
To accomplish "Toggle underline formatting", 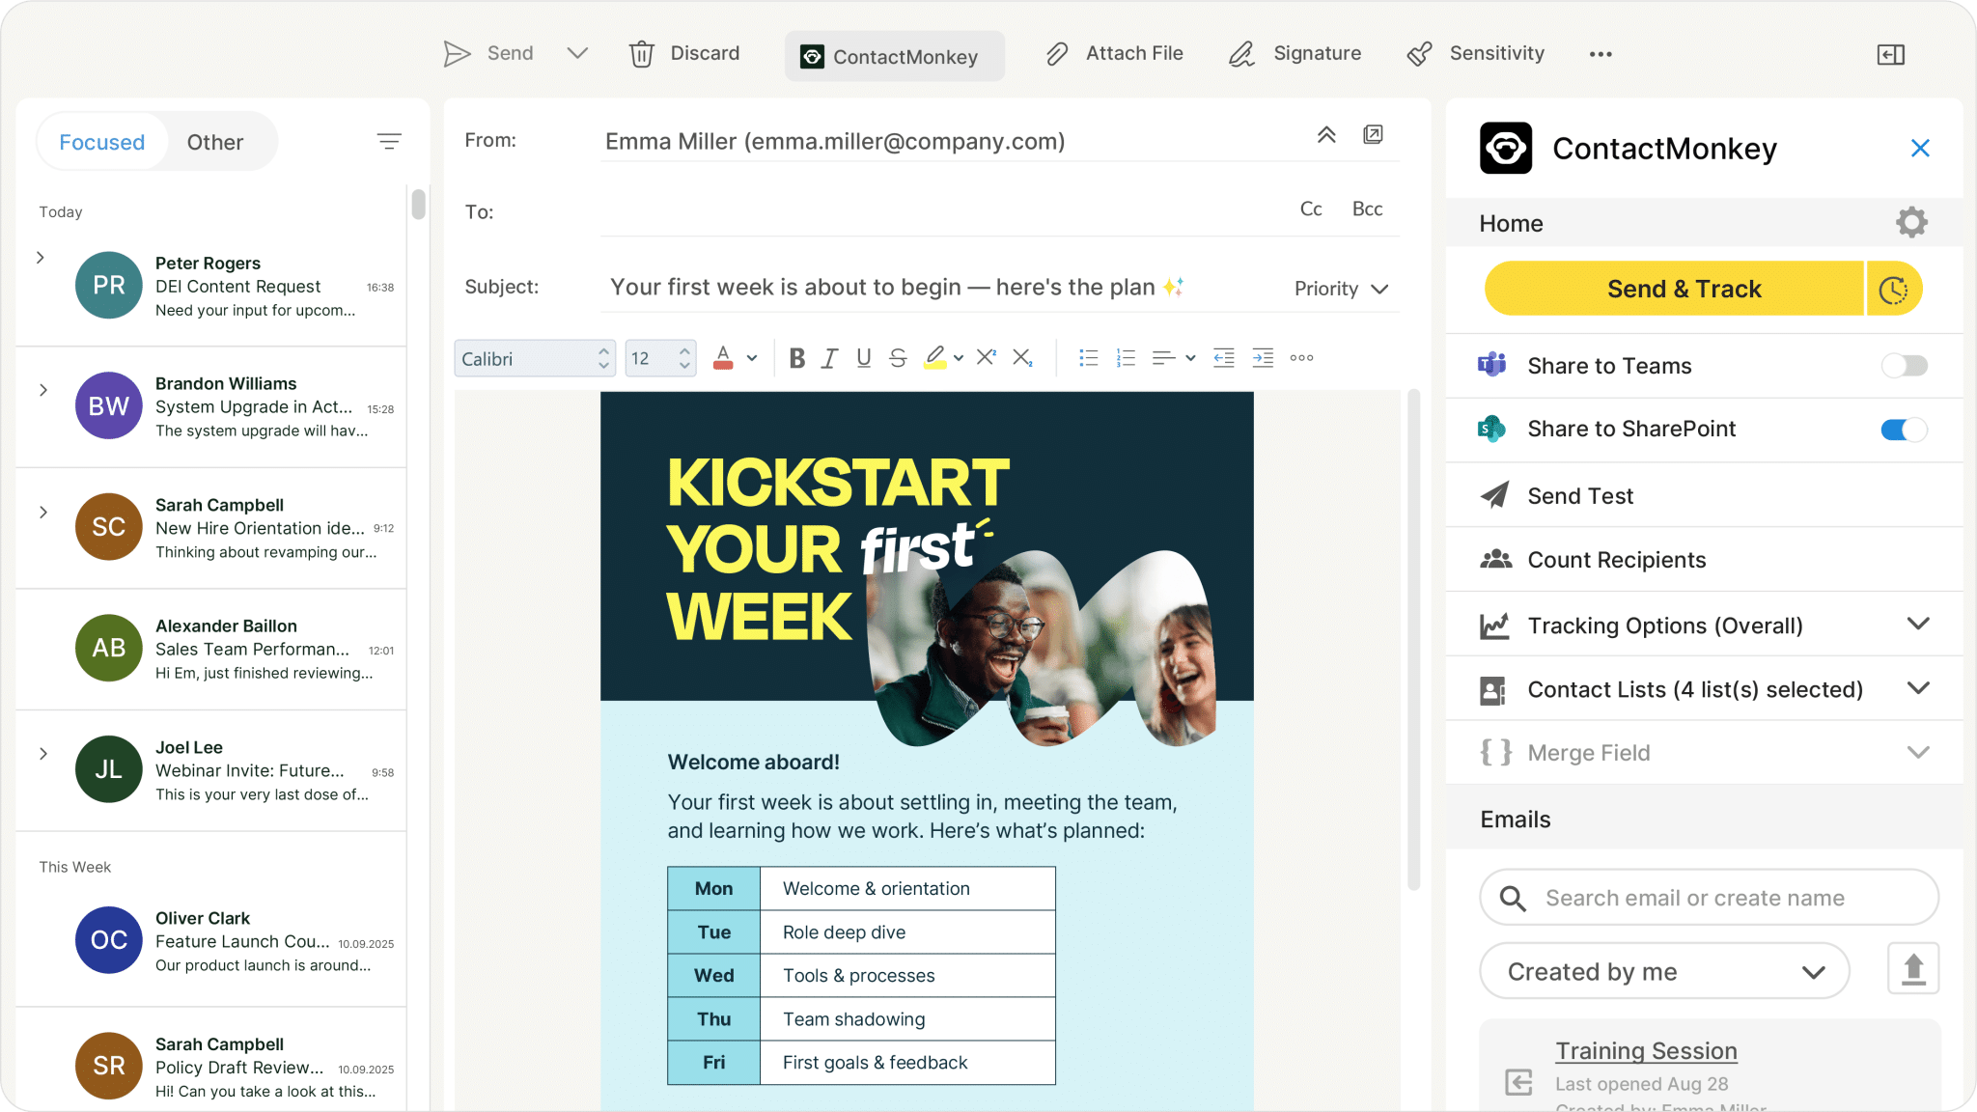I will [864, 358].
